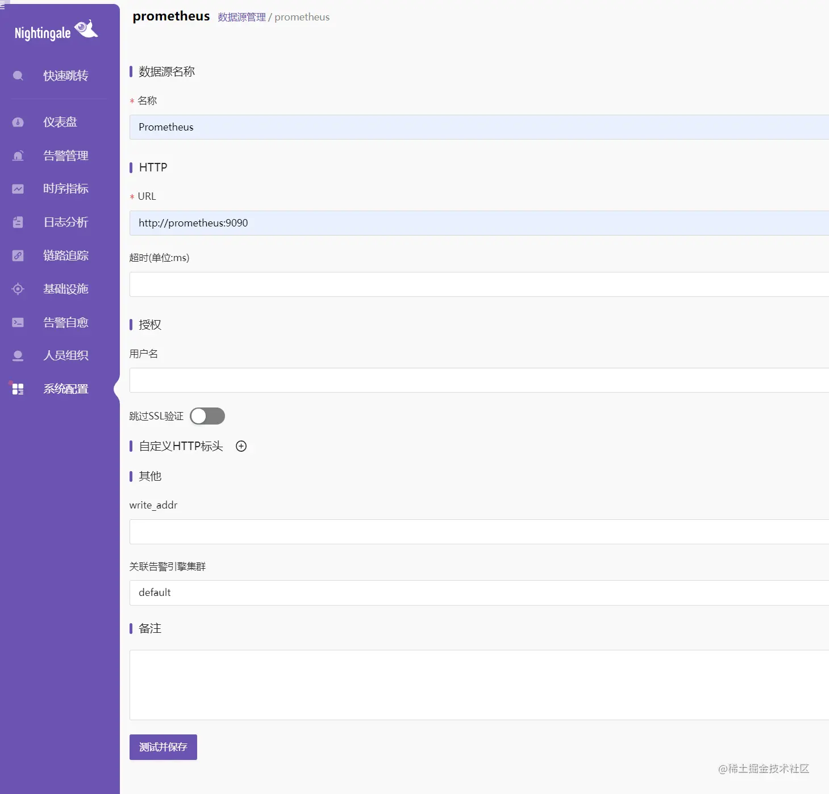Screen dimensions: 829x794
Task: Click the 其他 section heading
Action: tap(150, 476)
